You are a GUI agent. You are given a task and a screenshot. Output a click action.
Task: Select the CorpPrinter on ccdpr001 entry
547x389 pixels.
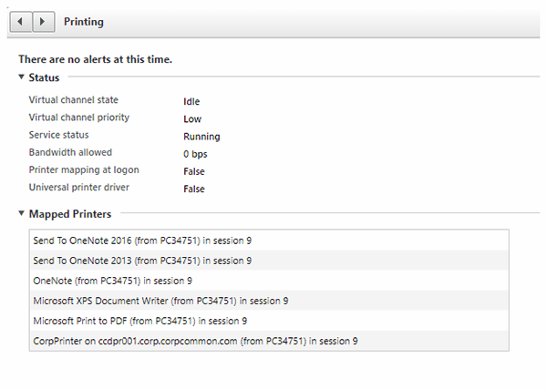tap(195, 340)
